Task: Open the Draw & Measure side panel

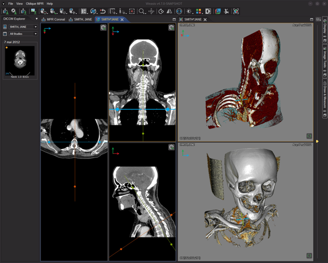Action: click(324, 98)
